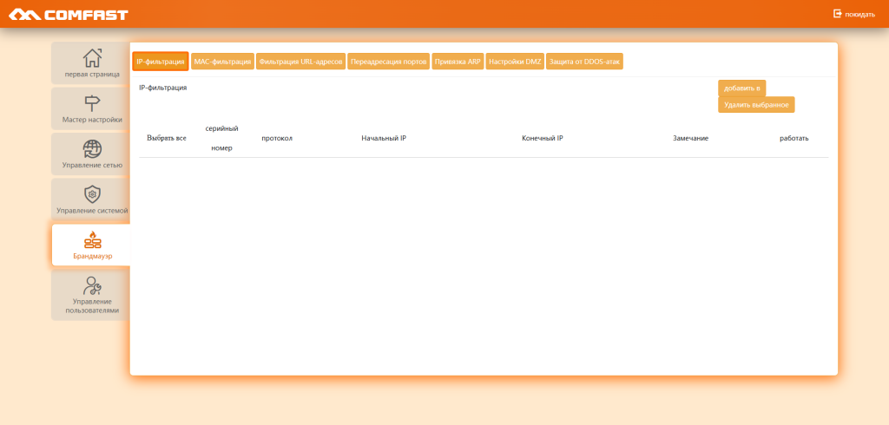Open the Фильтрация URL-адресов tab
The height and width of the screenshot is (425, 889).
coord(301,62)
